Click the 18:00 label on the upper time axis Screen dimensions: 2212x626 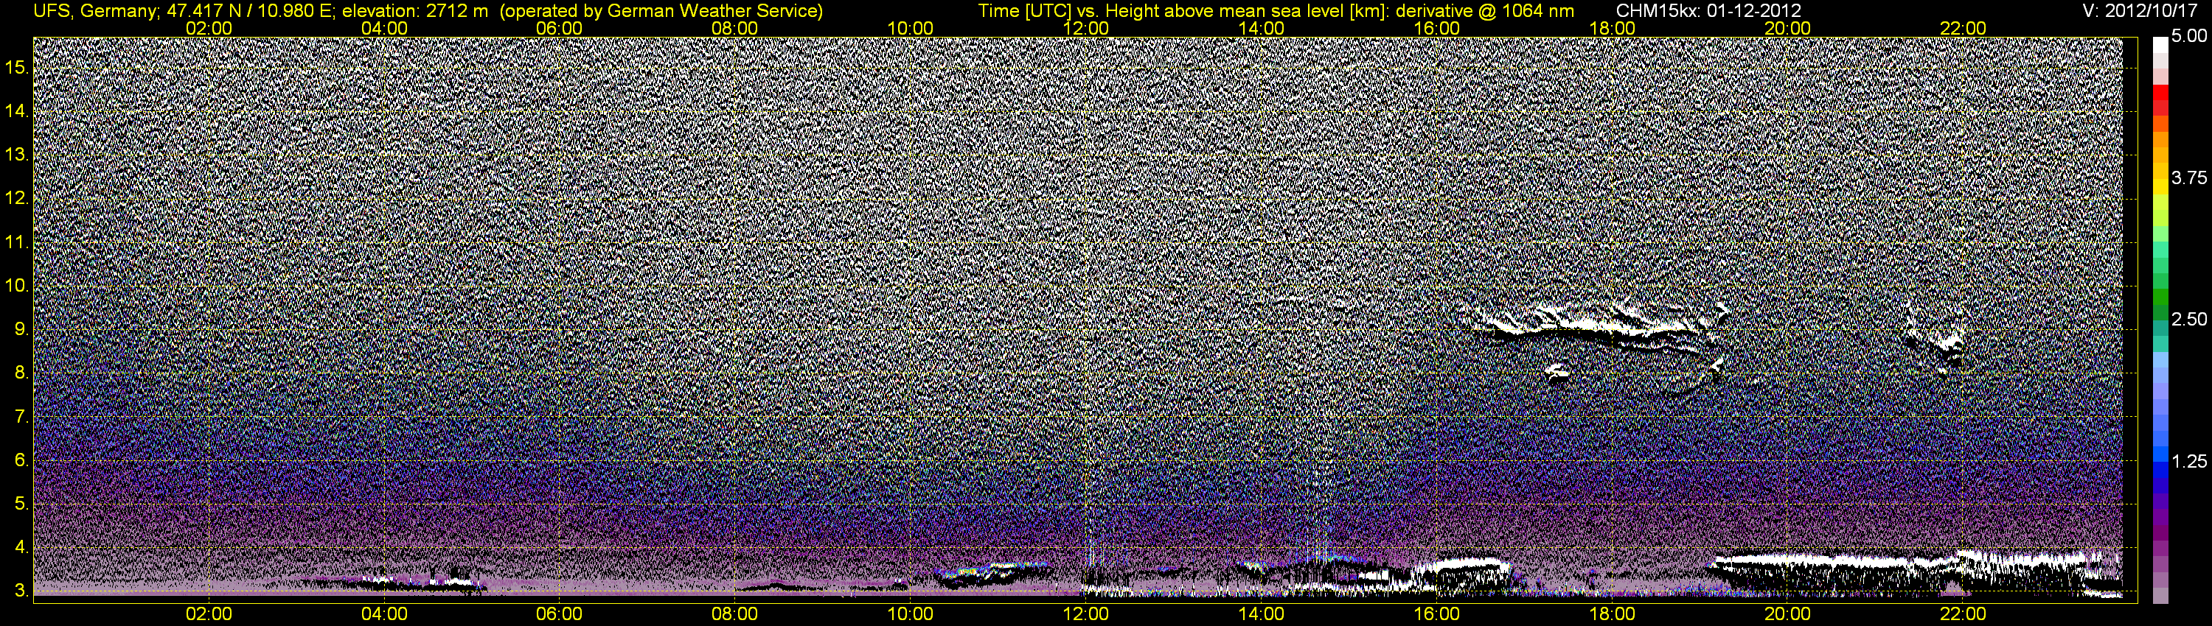1612,28
